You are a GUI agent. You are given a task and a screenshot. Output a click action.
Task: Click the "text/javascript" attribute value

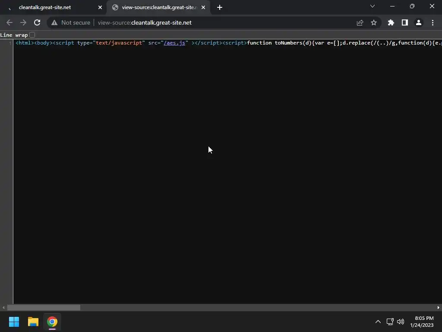click(x=119, y=43)
